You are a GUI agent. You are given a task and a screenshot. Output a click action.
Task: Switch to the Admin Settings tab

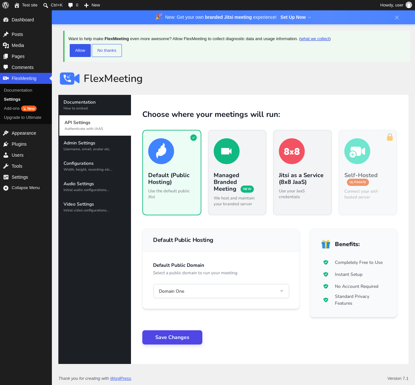click(x=95, y=146)
